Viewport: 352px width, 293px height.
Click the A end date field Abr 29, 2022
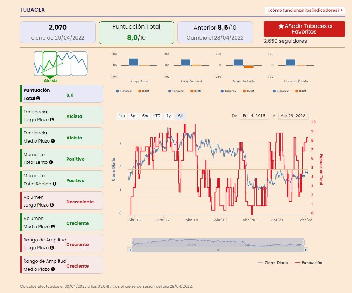[293, 116]
